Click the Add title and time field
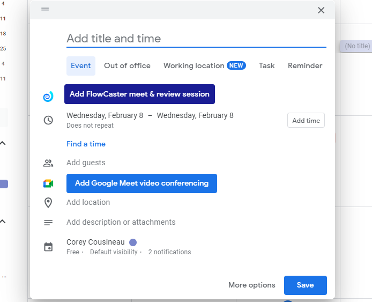 (196, 39)
